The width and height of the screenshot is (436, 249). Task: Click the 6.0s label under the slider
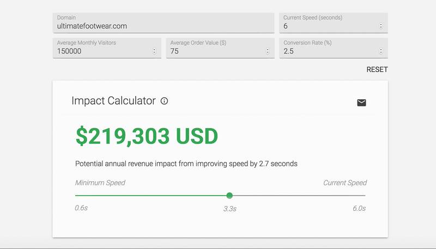pos(359,209)
